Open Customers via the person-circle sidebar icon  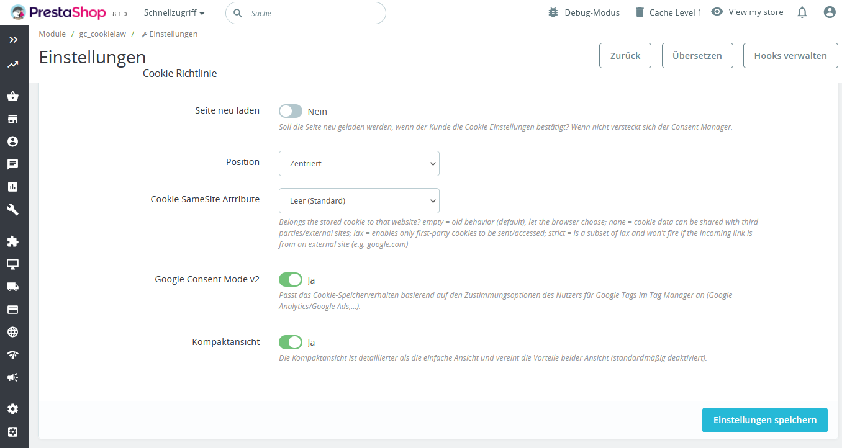pos(13,141)
